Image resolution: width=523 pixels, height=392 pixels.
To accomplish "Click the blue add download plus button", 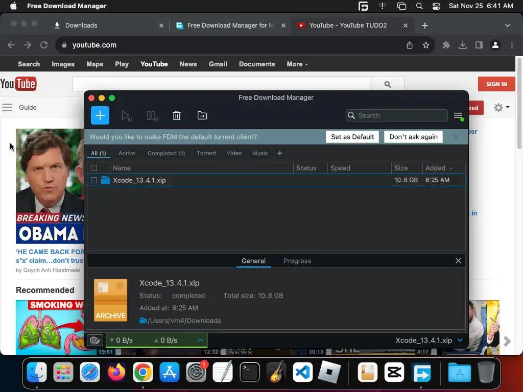I will [x=100, y=115].
